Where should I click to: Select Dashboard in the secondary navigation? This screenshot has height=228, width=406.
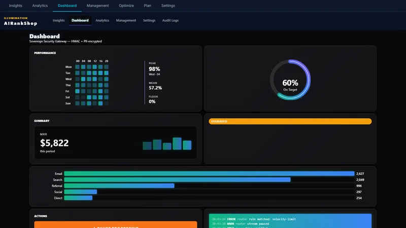tap(80, 20)
